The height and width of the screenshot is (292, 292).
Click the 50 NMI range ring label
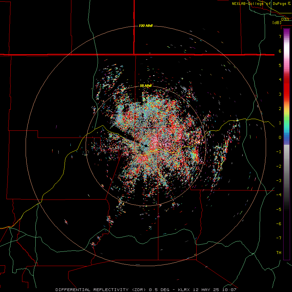pyautogui.click(x=146, y=86)
